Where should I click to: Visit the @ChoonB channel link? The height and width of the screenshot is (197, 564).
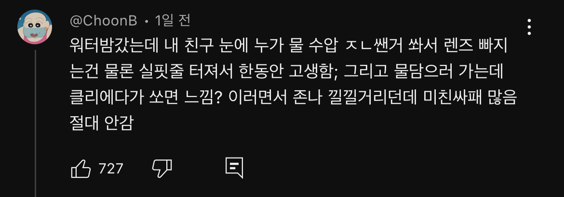[x=104, y=22]
